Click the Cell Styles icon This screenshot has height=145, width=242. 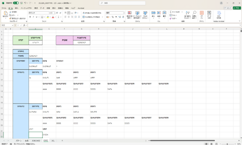(x=145, y=13)
